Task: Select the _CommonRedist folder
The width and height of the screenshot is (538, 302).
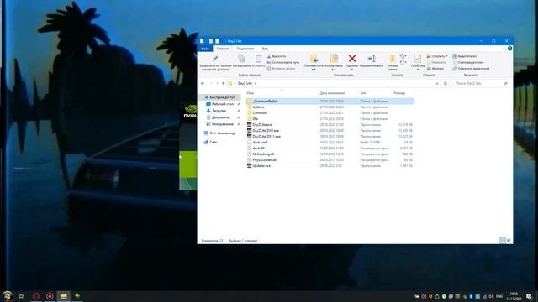Action: tap(330, 101)
